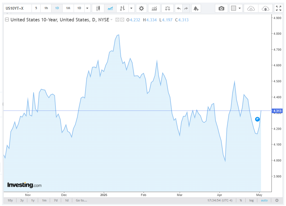Select candlestick chart style icon

(x=98, y=9)
